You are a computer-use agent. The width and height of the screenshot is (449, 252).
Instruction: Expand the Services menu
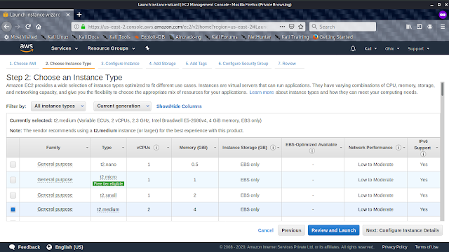(x=65, y=48)
